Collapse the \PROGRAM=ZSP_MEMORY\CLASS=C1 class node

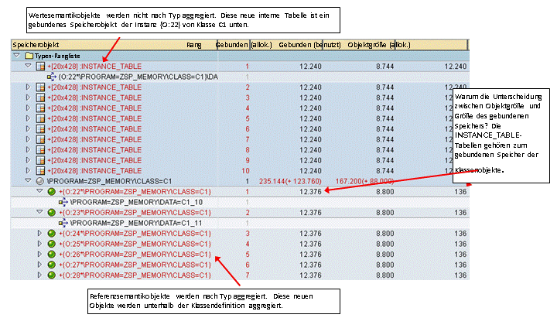[28, 180]
